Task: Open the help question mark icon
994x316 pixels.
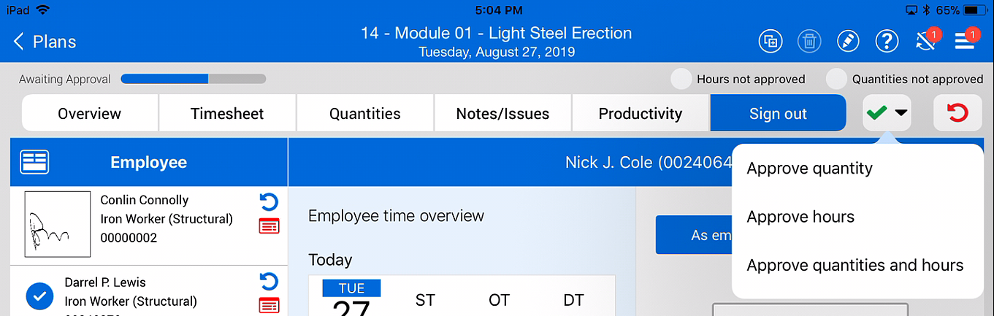Action: pos(887,41)
